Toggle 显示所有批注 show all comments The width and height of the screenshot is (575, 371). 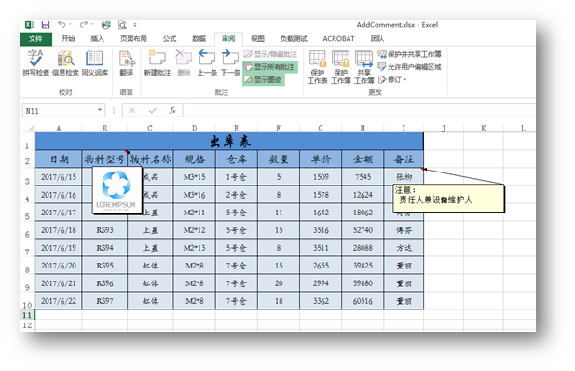[270, 67]
